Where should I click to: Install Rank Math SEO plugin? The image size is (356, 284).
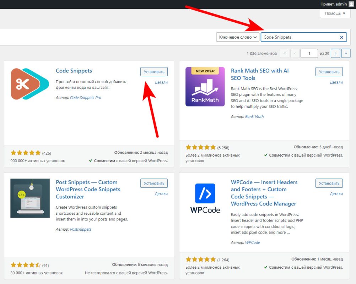coord(329,72)
